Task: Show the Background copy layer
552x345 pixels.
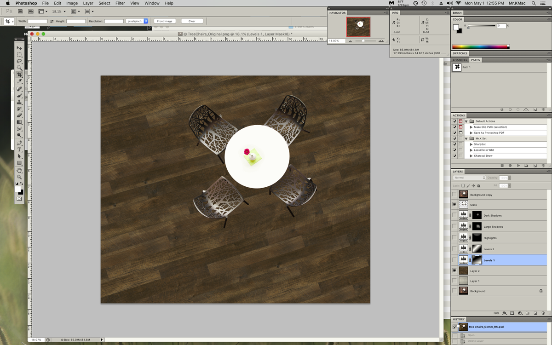Action: coord(454,195)
